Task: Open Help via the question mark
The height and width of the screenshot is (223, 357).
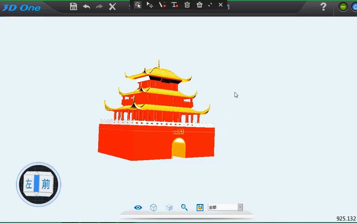Action: click(x=323, y=7)
